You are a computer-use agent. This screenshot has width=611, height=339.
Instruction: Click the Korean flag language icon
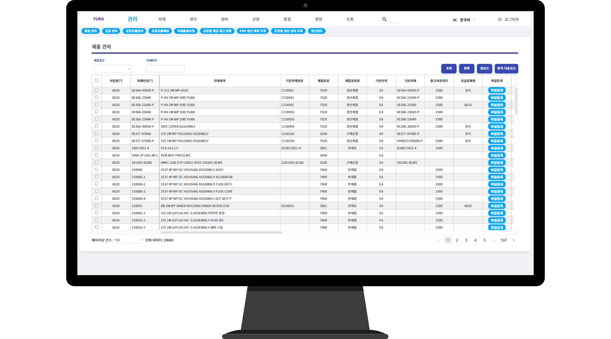click(455, 20)
